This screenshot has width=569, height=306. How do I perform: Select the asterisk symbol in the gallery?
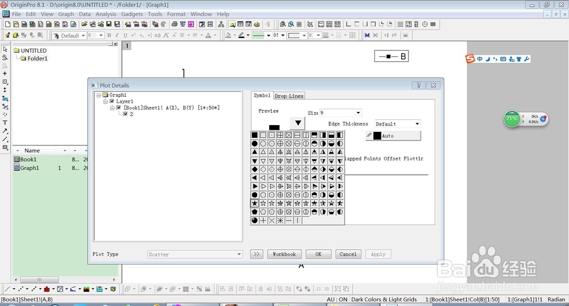coord(280,221)
